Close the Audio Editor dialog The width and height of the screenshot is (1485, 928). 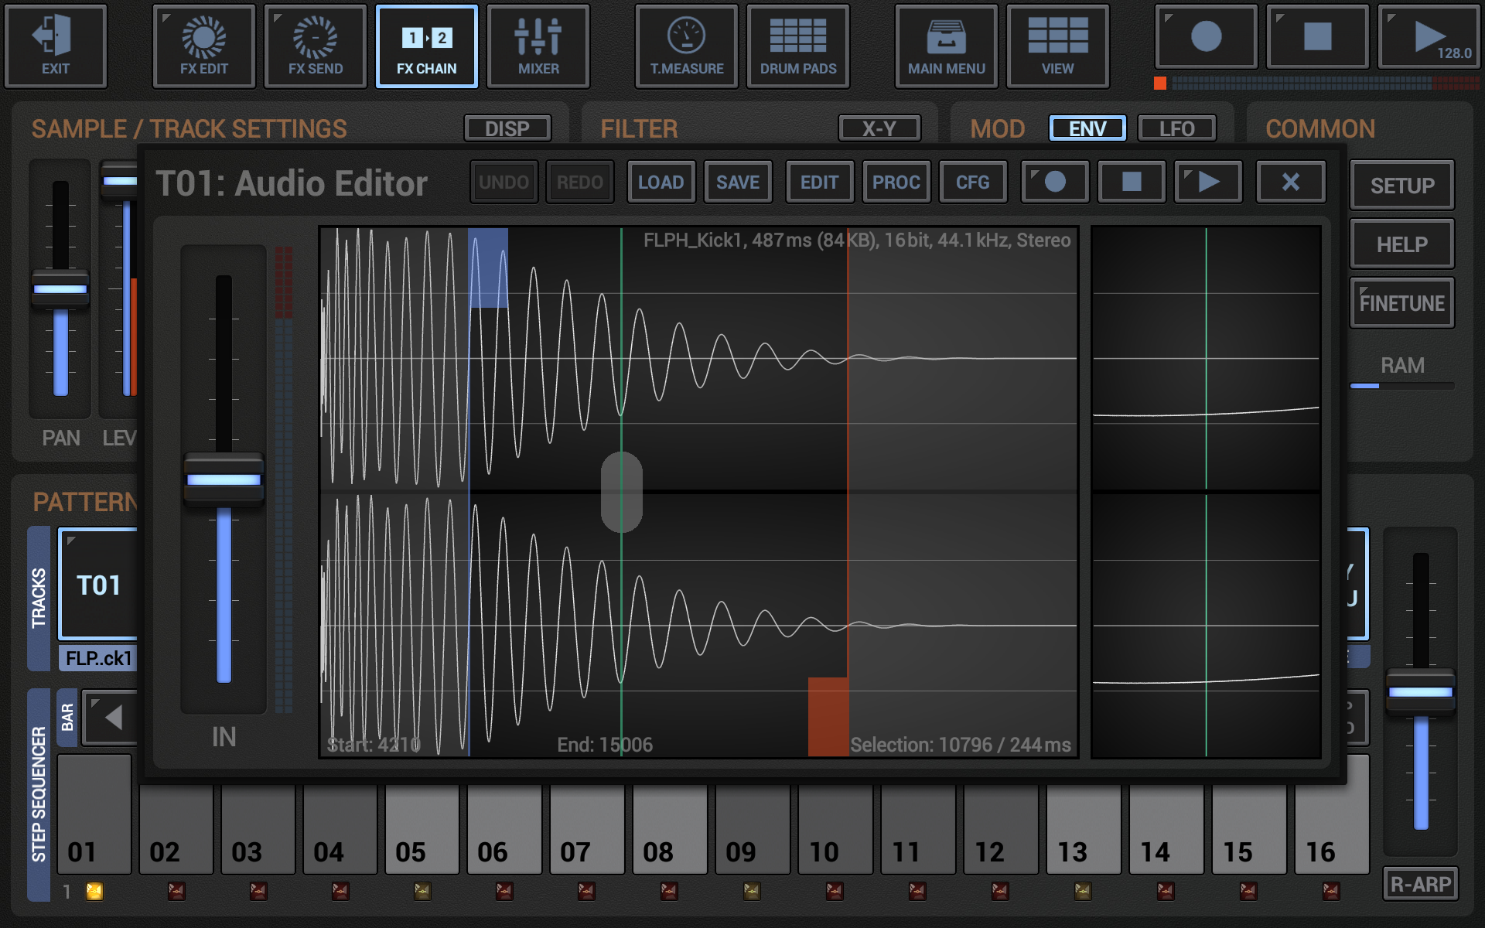(1290, 183)
